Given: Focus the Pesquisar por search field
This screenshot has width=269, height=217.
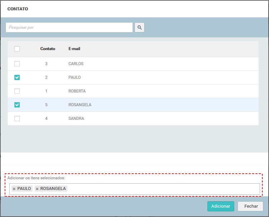Looking at the screenshot, I should pos(69,27).
